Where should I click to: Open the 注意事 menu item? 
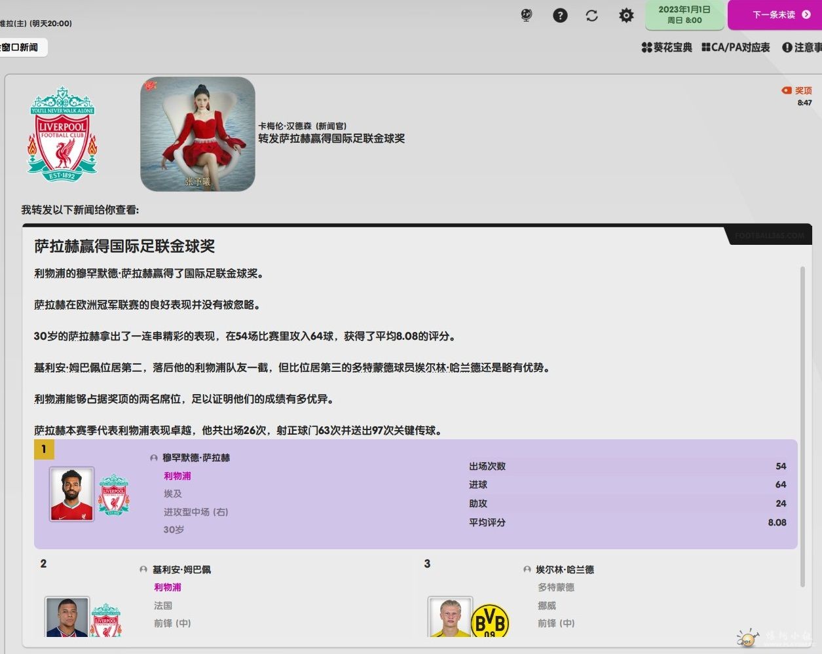[x=802, y=47]
